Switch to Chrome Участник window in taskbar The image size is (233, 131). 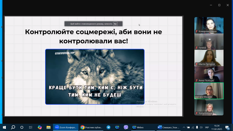[91, 127]
